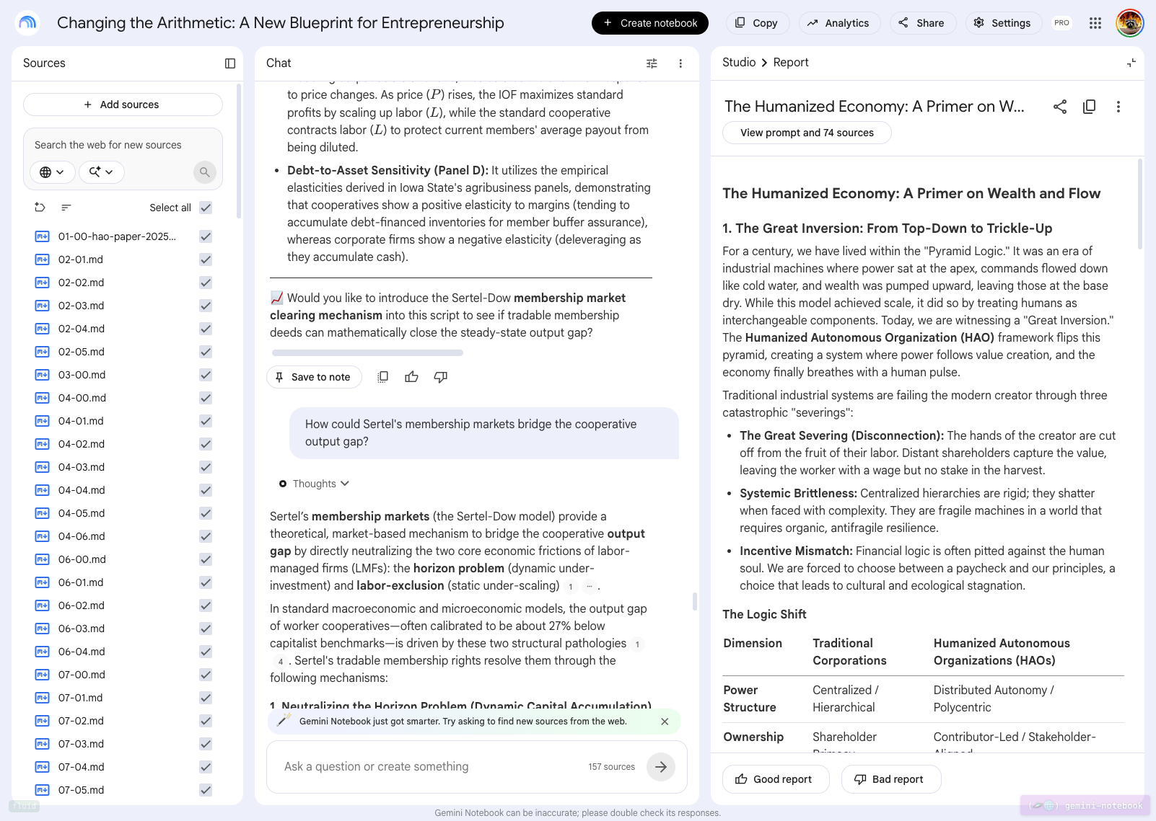Open the Chat more options menu
Viewport: 1156px width, 821px height.
[x=680, y=63]
